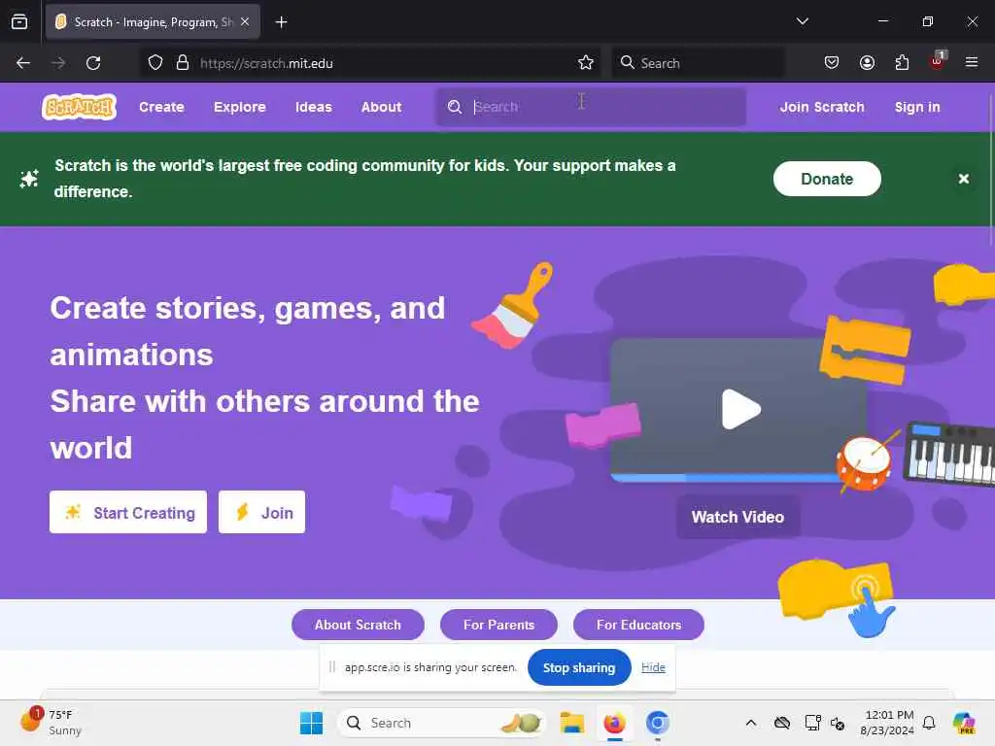Click the magnifier icon in Scratch search
This screenshot has width=995, height=746.
click(x=455, y=107)
